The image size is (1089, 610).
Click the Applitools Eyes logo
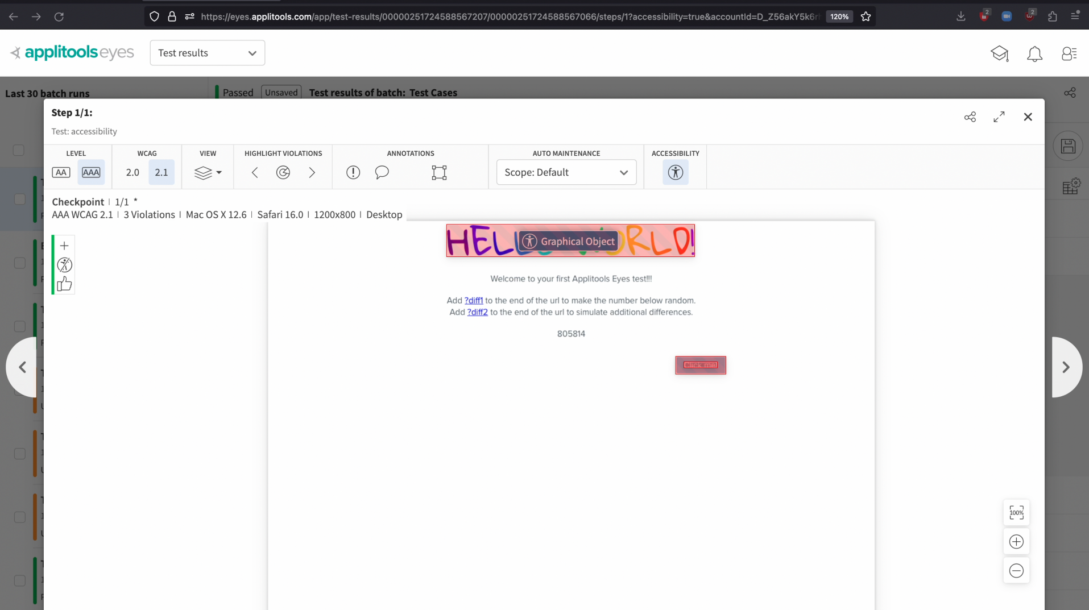(72, 53)
